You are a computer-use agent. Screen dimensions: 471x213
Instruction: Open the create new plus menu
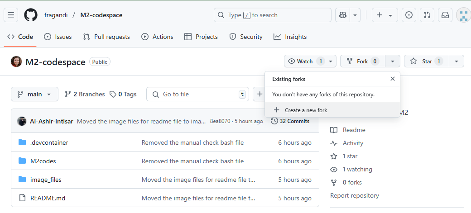coord(385,15)
